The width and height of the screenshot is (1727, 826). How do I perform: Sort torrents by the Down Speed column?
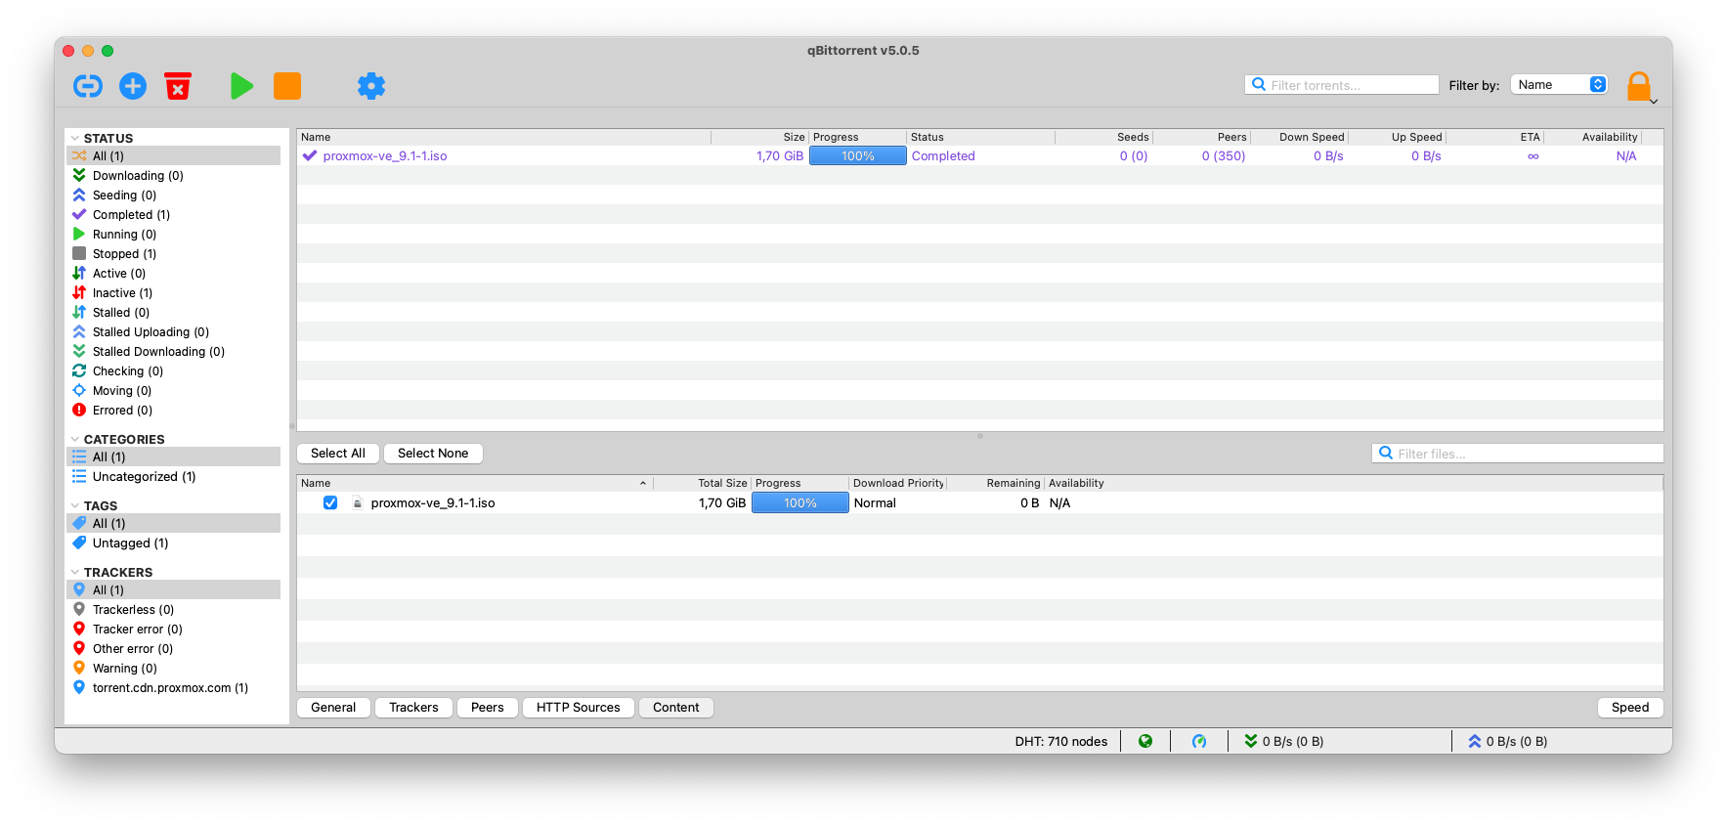coord(1300,137)
